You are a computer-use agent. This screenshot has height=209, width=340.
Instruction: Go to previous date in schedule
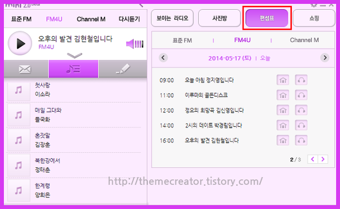[x=163, y=58]
